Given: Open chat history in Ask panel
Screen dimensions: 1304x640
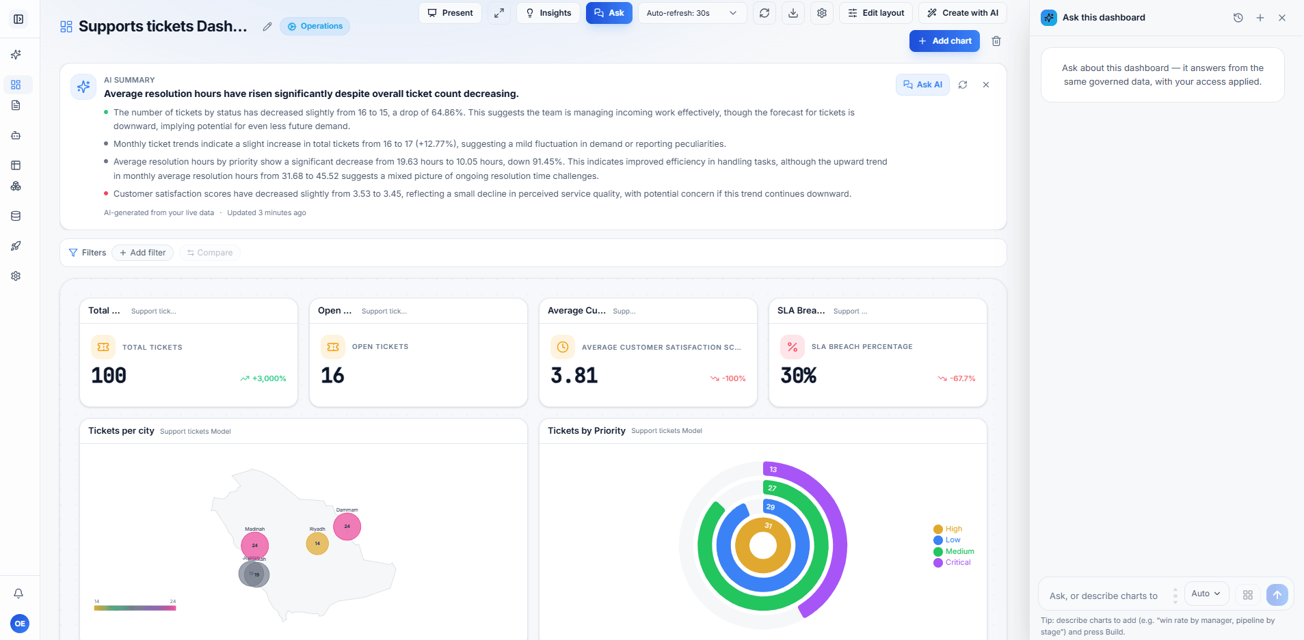Looking at the screenshot, I should 1238,18.
